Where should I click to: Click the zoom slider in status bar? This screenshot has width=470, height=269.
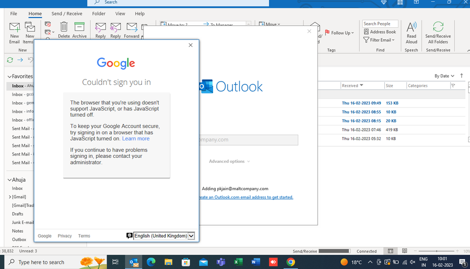437,251
